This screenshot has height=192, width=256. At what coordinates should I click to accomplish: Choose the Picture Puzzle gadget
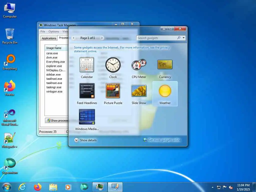tap(113, 93)
